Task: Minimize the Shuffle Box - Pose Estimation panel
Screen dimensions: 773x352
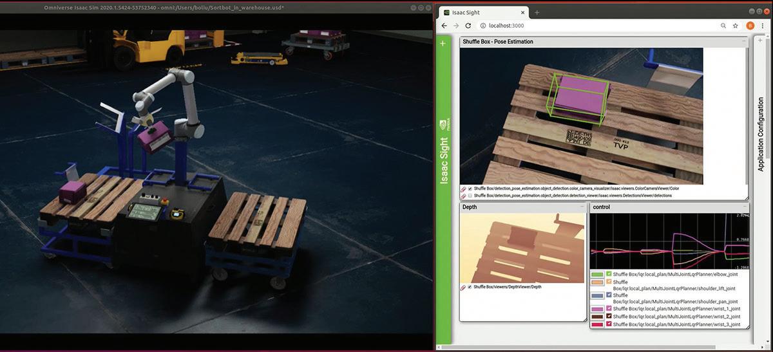Action: pos(743,41)
